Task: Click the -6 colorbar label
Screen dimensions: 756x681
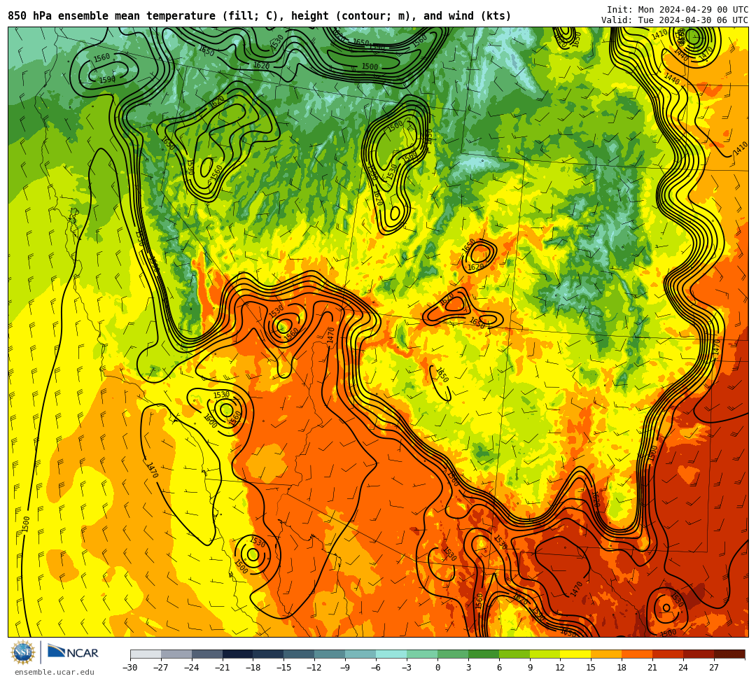Action: click(x=376, y=668)
